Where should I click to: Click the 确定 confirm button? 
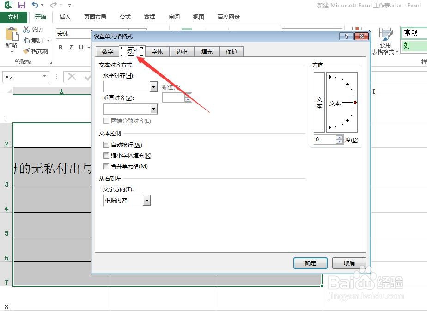tap(310, 263)
